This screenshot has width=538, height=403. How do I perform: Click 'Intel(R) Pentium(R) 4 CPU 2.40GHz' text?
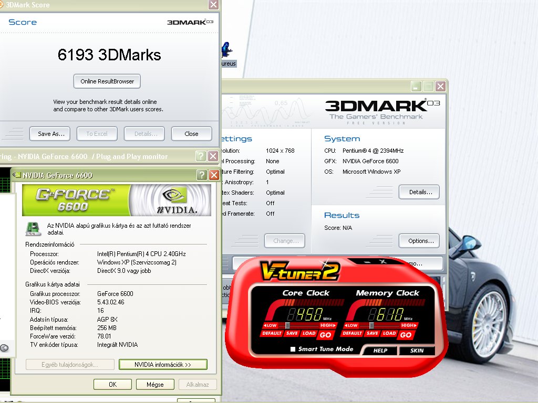[141, 254]
